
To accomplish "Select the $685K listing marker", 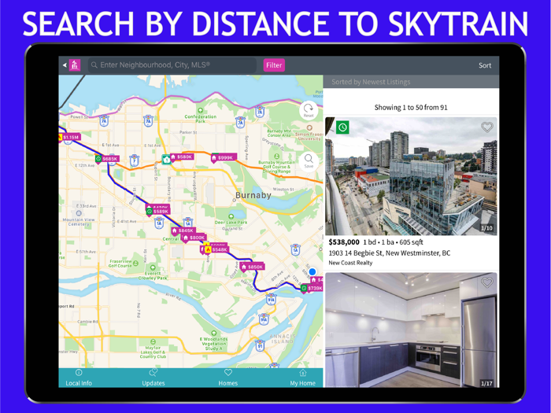I will pyautogui.click(x=107, y=159).
